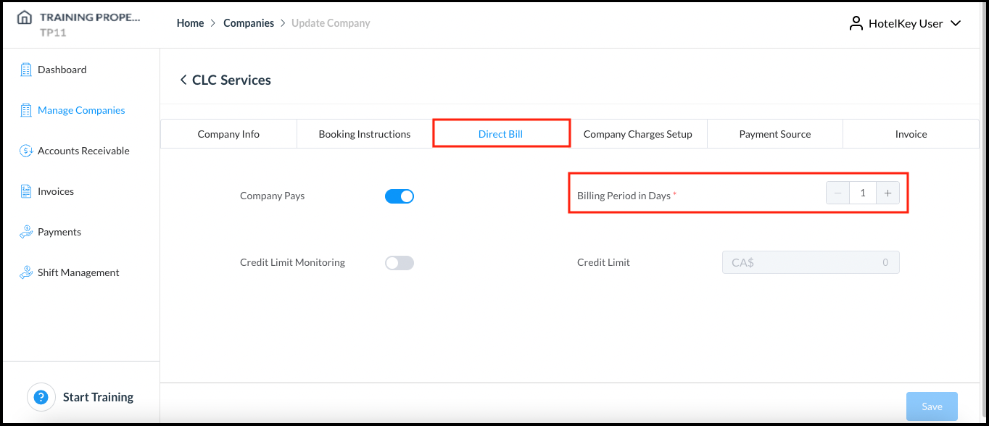989x426 pixels.
Task: Open Accounts Receivable section
Action: pos(74,150)
